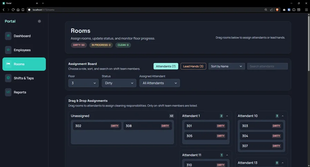This screenshot has height=167, width=310.
Task: Click the Drag & Drop Assignments heading
Action: (88, 101)
